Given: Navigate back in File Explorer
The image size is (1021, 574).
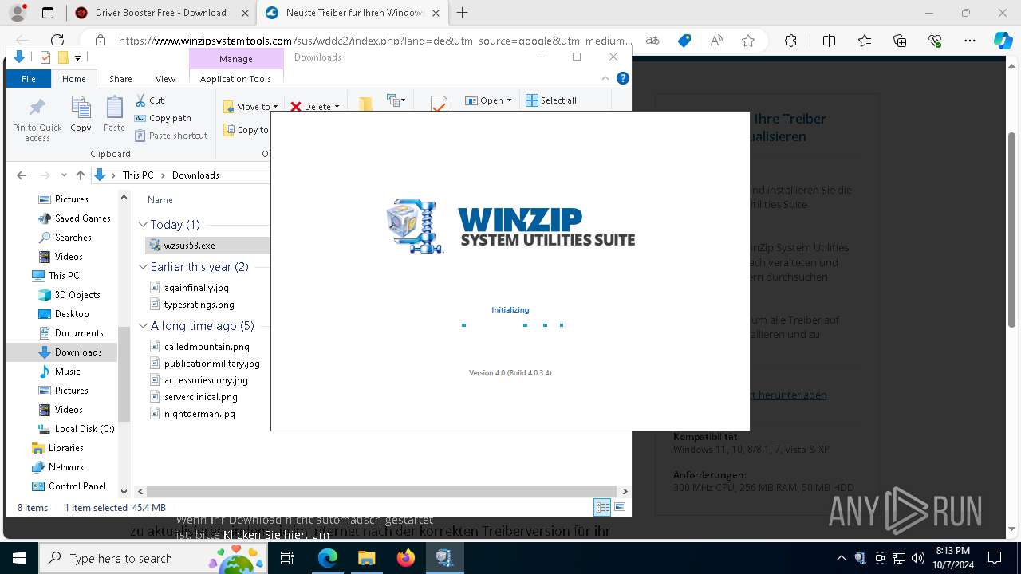Looking at the screenshot, I should 22,175.
